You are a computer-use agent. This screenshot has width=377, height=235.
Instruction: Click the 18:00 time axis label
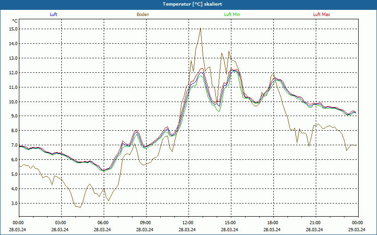(272, 223)
